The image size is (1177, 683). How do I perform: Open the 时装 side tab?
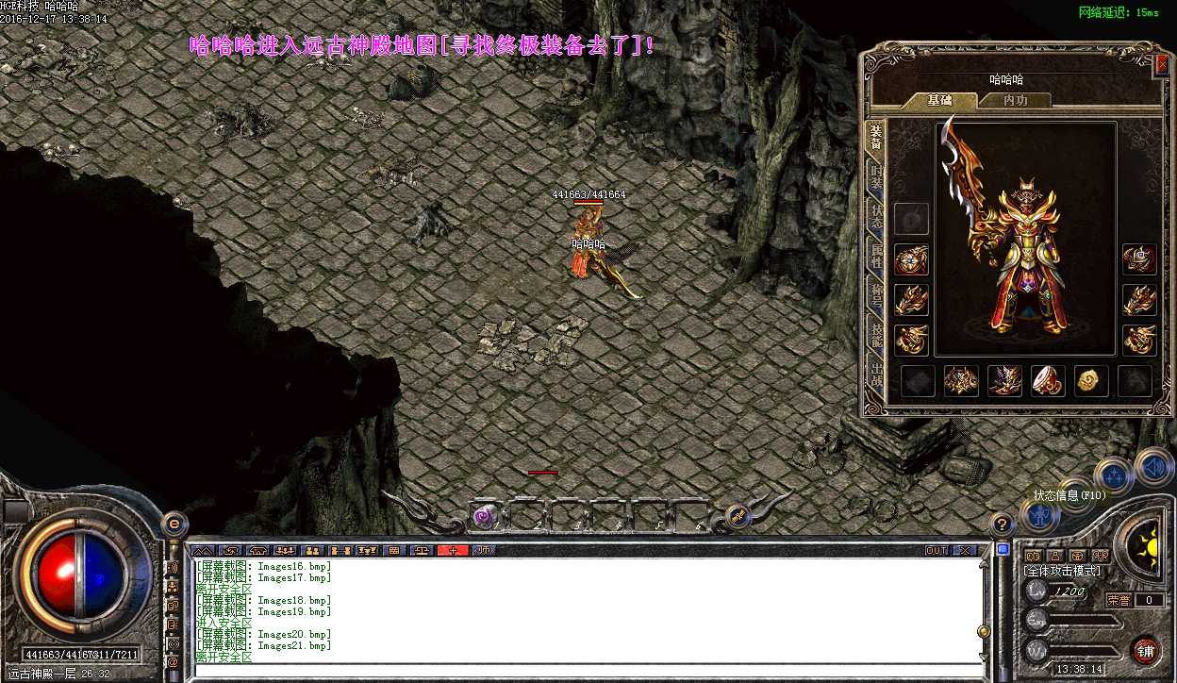click(875, 179)
